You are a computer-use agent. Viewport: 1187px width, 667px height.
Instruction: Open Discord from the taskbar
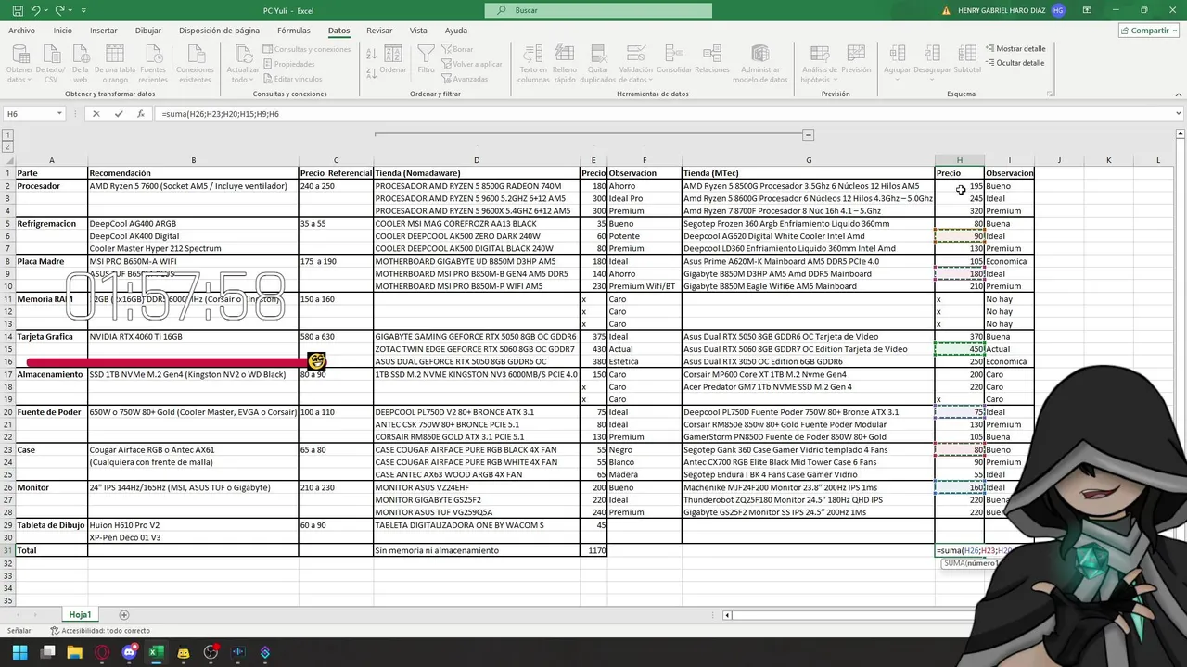(129, 652)
